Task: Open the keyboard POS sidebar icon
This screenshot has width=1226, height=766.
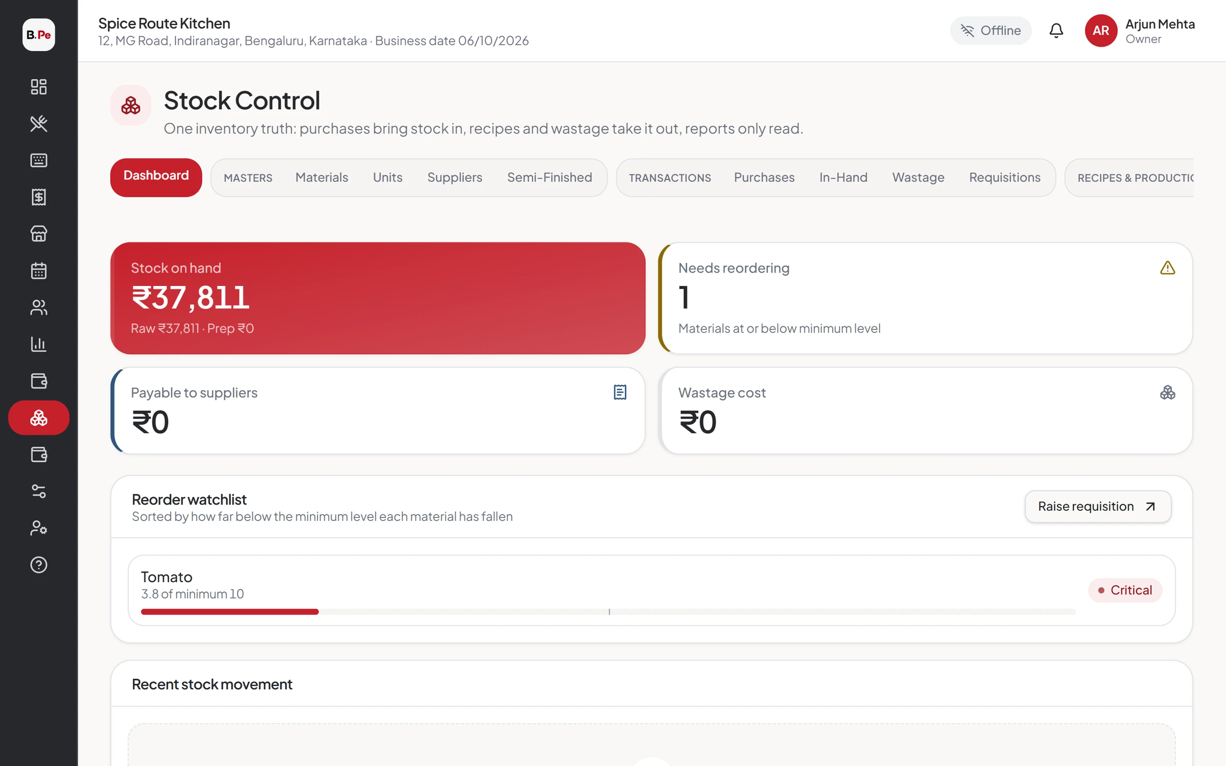Action: coord(39,160)
